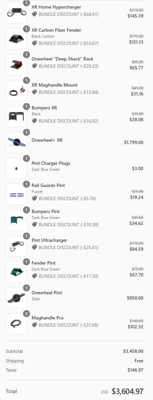Viewport: 153px width, 400px height.
Task: Click the XR Carbon Fiber Fender thumbnail
Action: point(16,39)
